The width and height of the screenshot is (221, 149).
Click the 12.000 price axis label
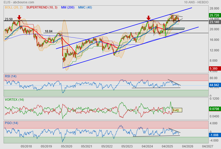pyautogui.click(x=214, y=50)
